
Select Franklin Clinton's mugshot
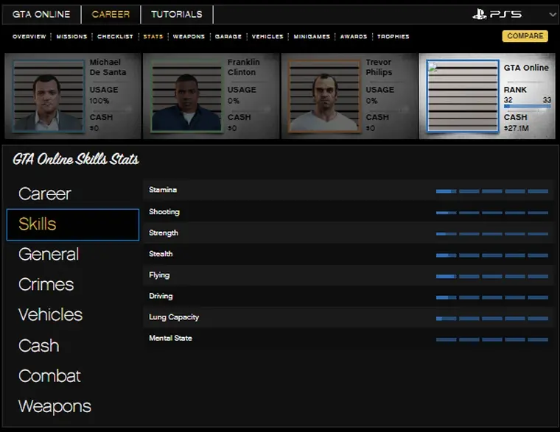tap(187, 96)
